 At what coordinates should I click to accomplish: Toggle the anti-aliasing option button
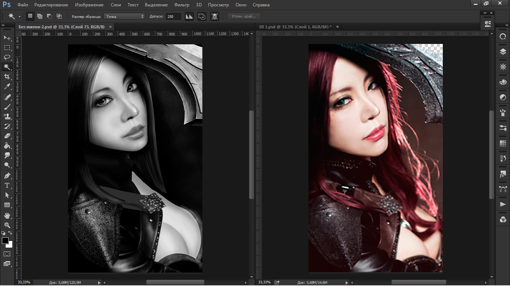click(189, 16)
